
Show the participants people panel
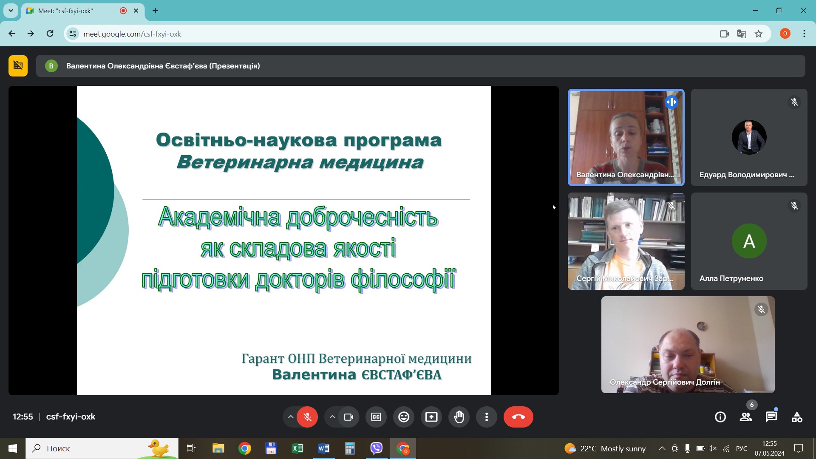(x=746, y=417)
